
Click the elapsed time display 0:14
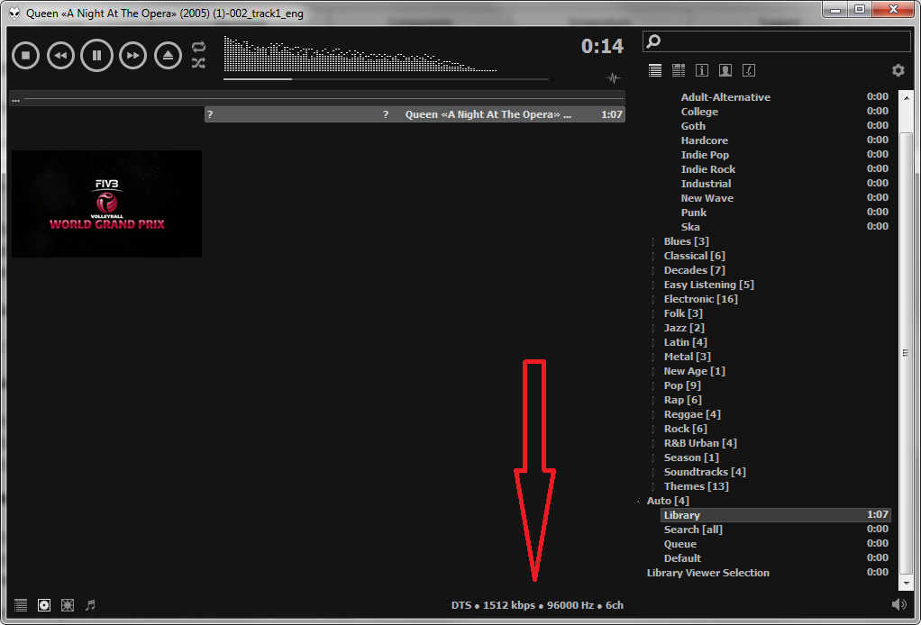click(x=602, y=46)
